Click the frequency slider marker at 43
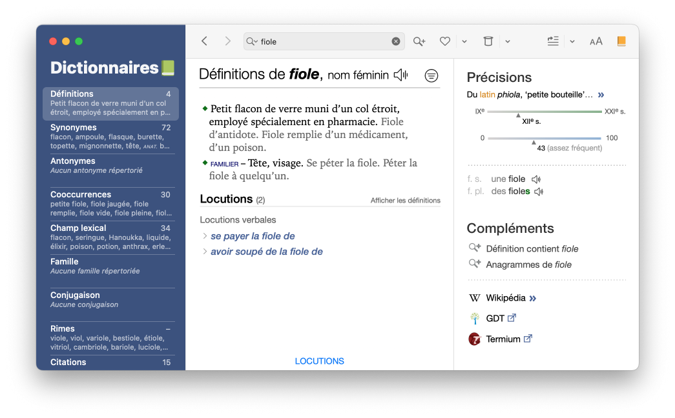Viewport: 675px width, 418px height. (x=534, y=141)
